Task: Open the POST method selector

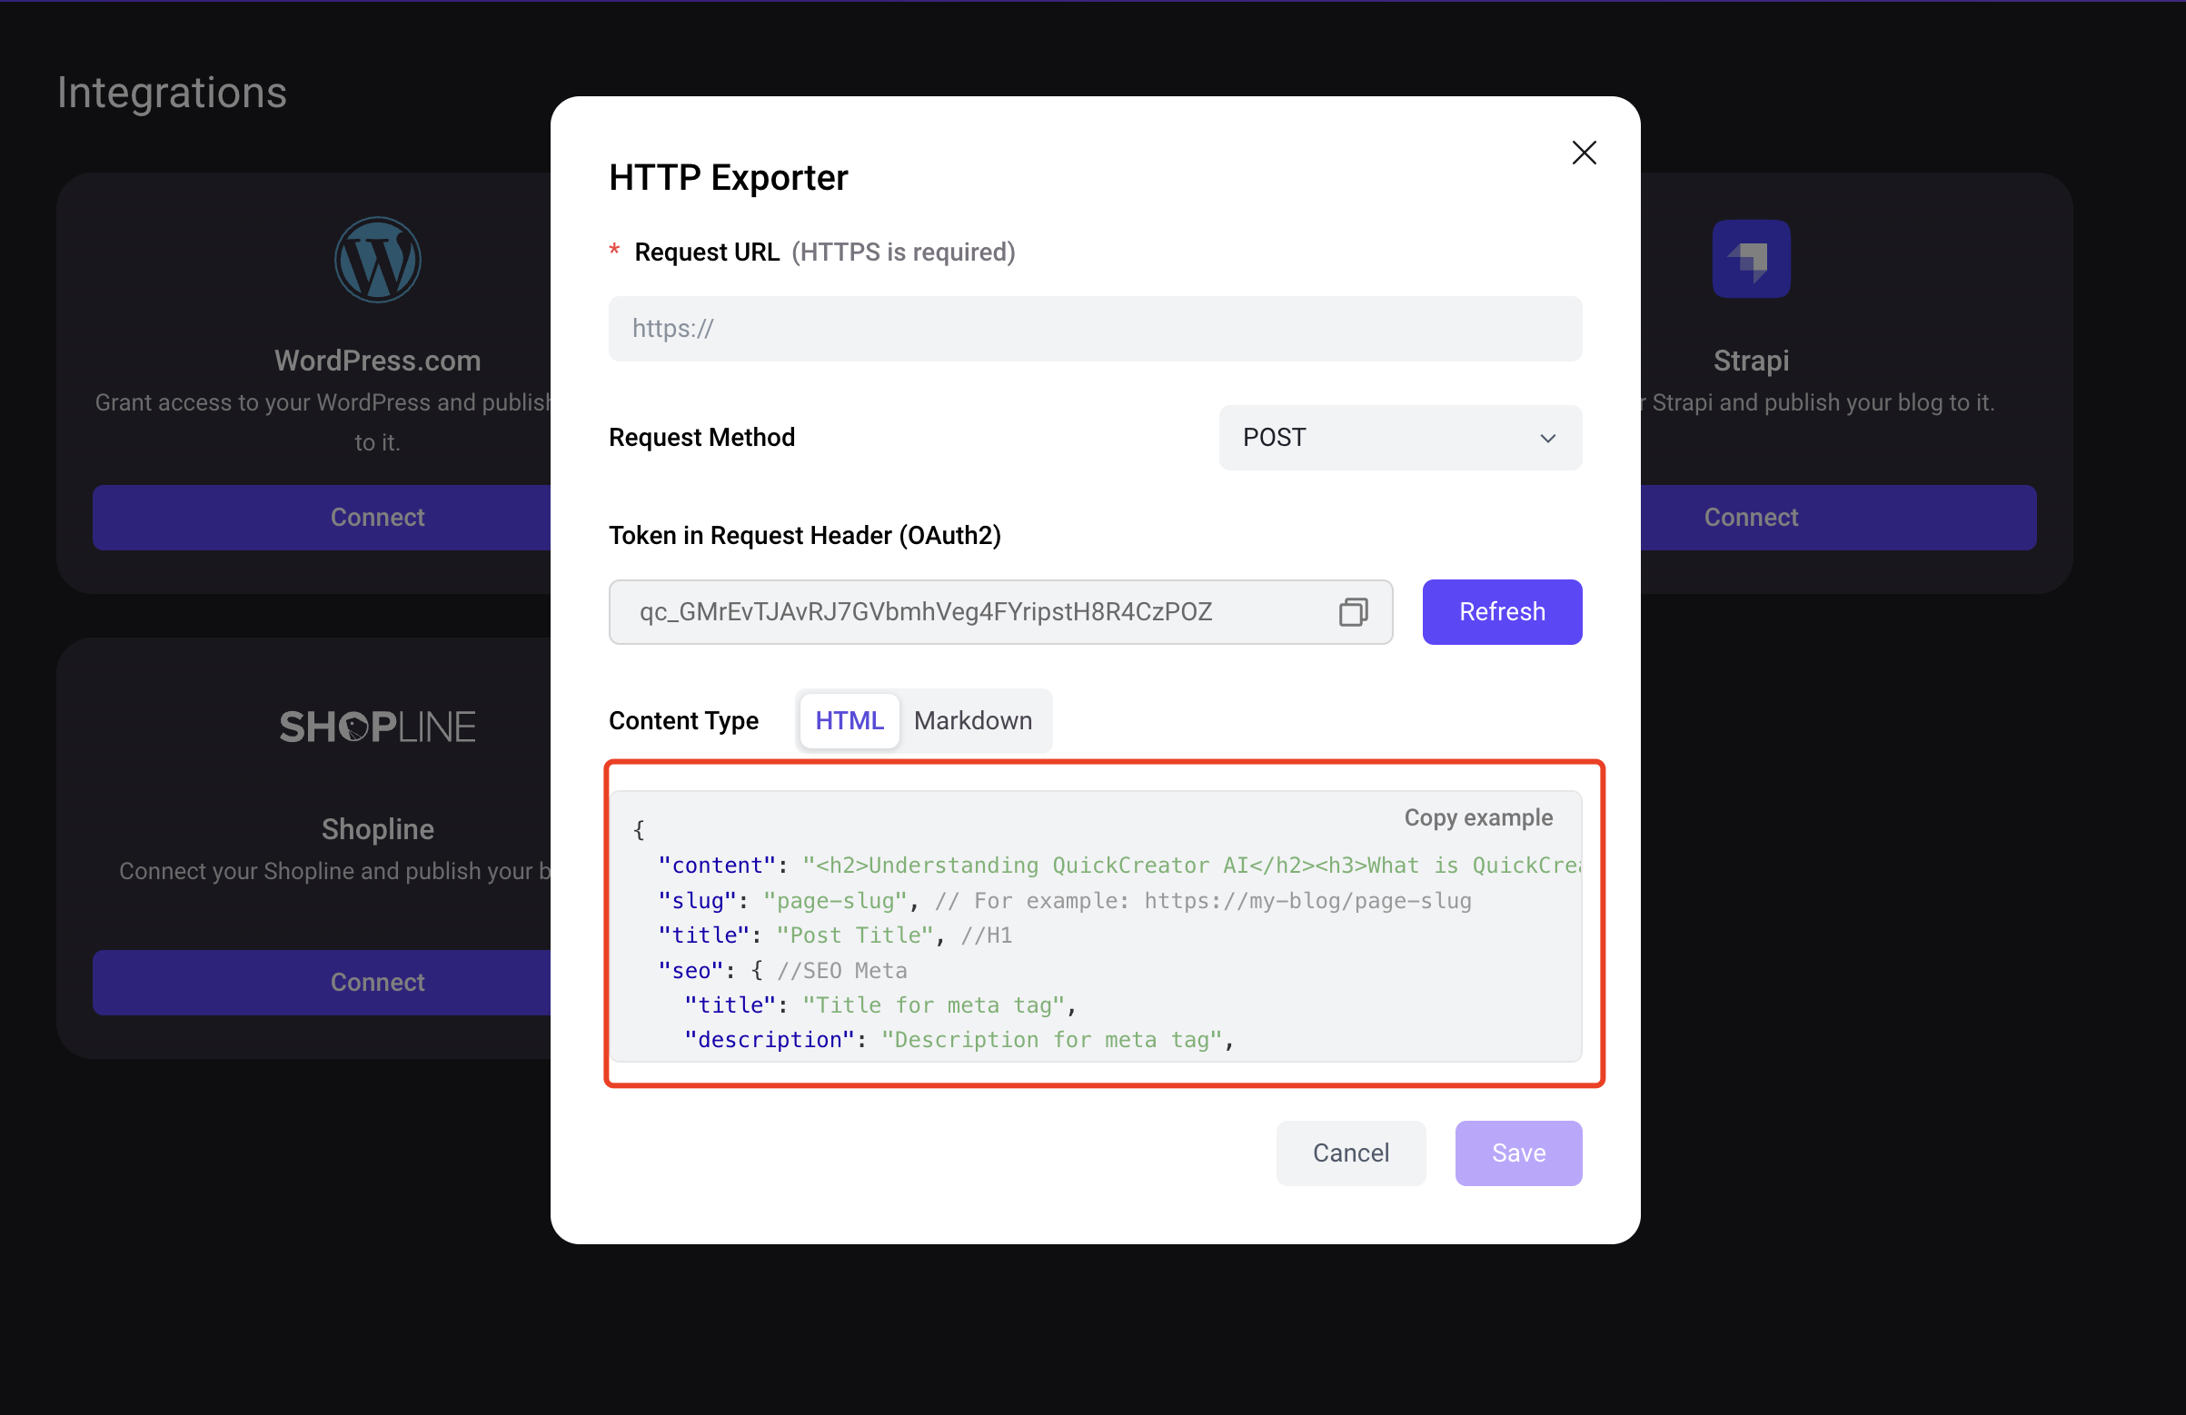Action: point(1400,437)
